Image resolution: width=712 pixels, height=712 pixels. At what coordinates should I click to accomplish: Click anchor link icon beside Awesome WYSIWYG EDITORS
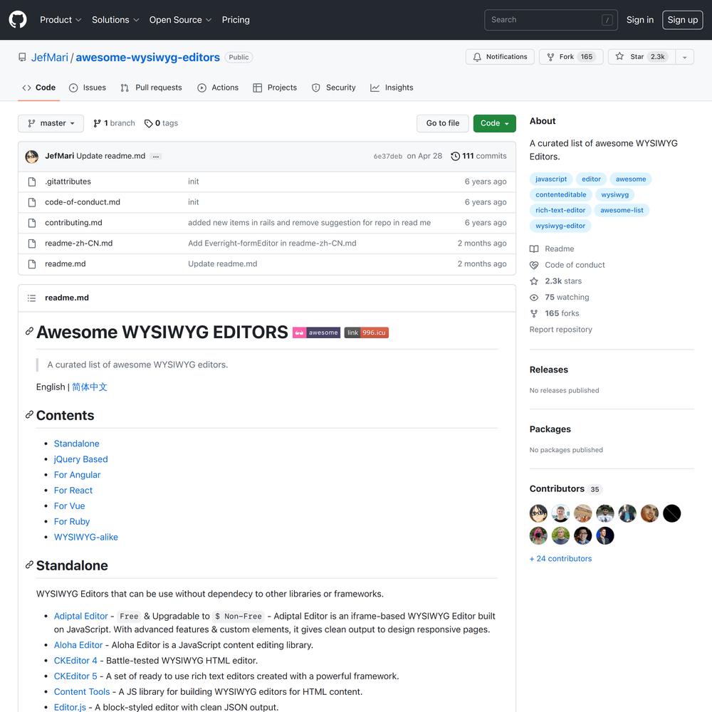[x=29, y=332]
